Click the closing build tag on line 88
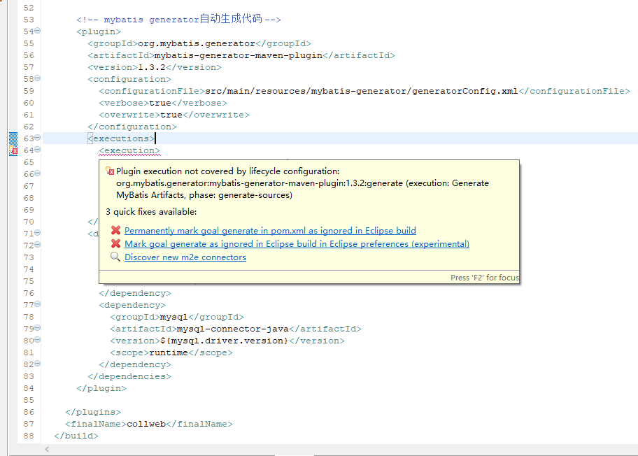 tap(76, 436)
